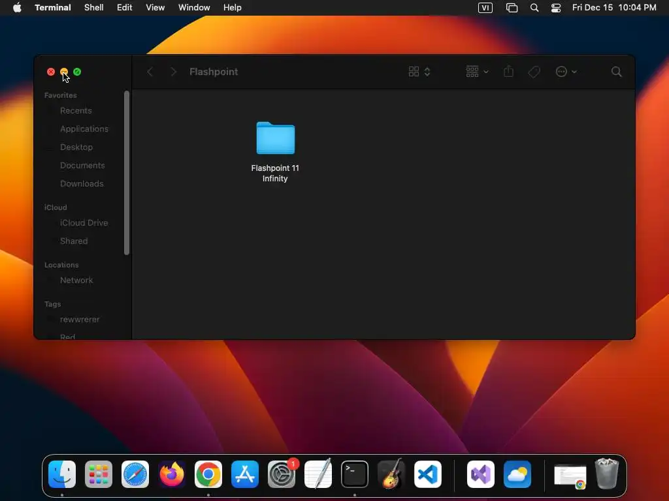Open the Help menu
The height and width of the screenshot is (501, 669).
pos(233,7)
